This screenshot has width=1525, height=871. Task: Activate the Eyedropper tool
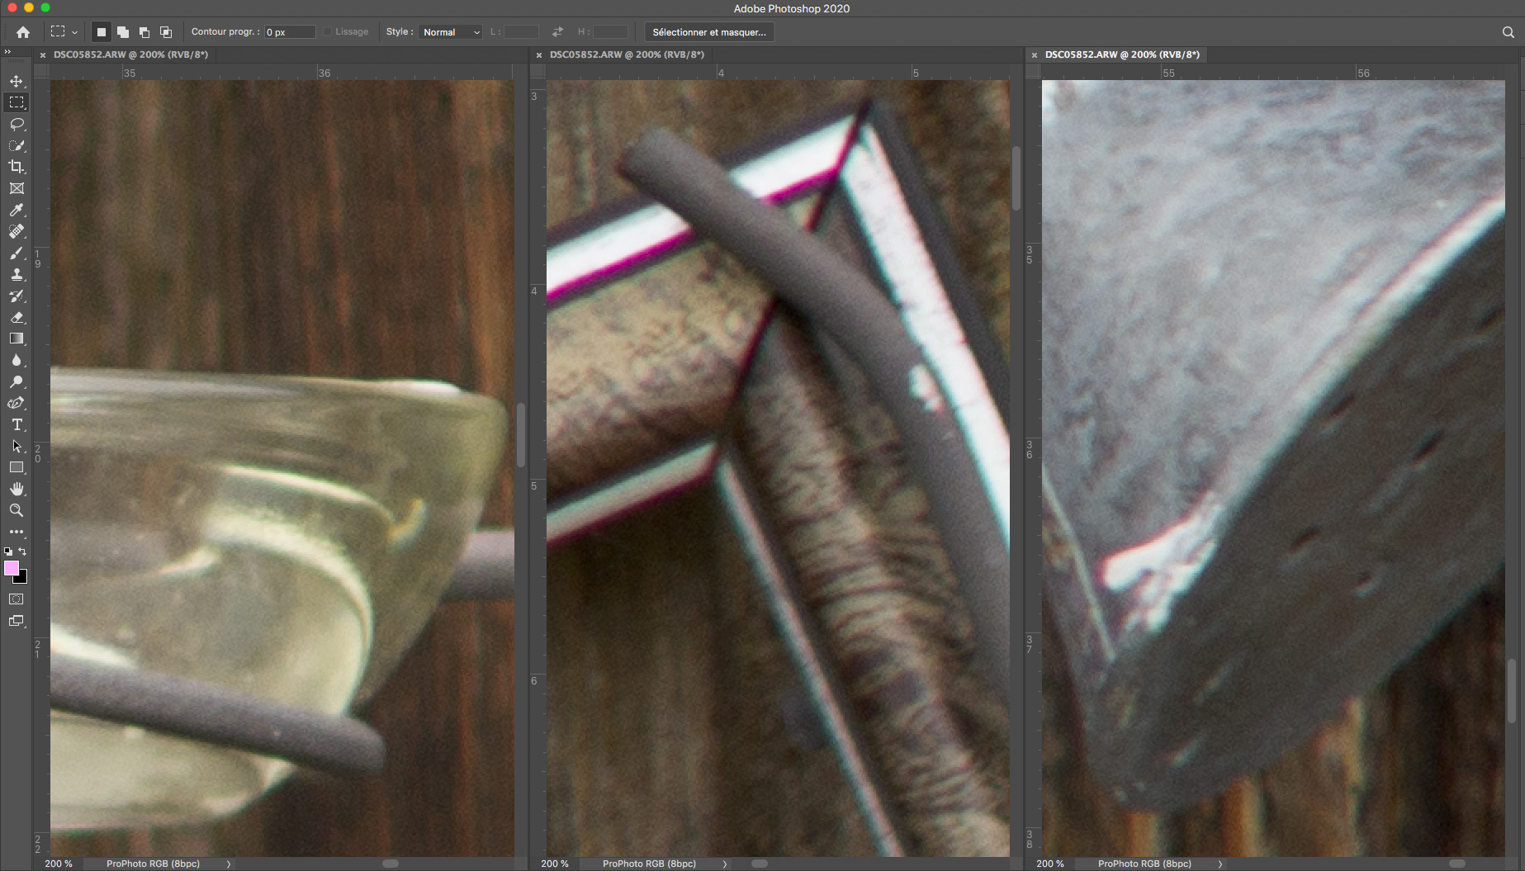coord(17,210)
